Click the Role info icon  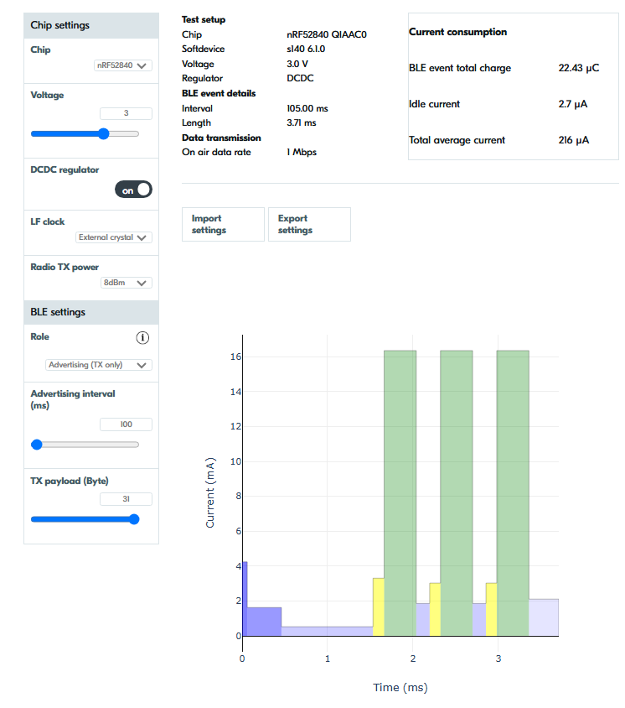(x=142, y=338)
